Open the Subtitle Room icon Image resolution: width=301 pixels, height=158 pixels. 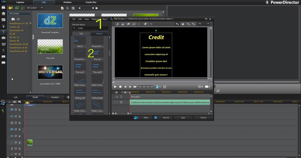[3, 63]
